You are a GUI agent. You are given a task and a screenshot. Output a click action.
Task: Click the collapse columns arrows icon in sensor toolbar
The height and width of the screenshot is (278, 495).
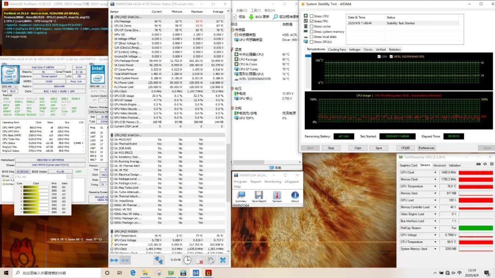tap(125, 260)
